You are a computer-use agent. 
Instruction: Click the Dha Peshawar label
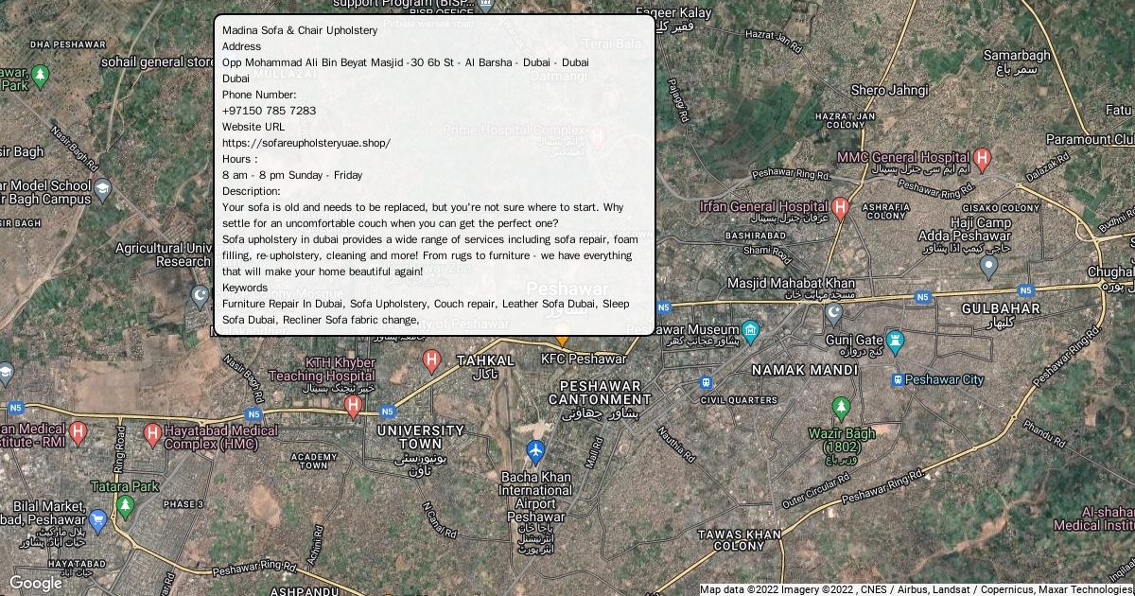pos(66,44)
